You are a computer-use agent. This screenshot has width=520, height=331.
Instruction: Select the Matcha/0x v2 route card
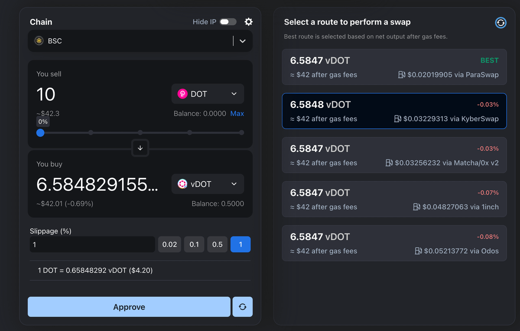394,155
